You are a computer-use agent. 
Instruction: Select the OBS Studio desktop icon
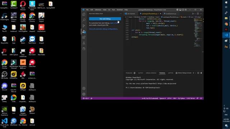tap(4, 75)
